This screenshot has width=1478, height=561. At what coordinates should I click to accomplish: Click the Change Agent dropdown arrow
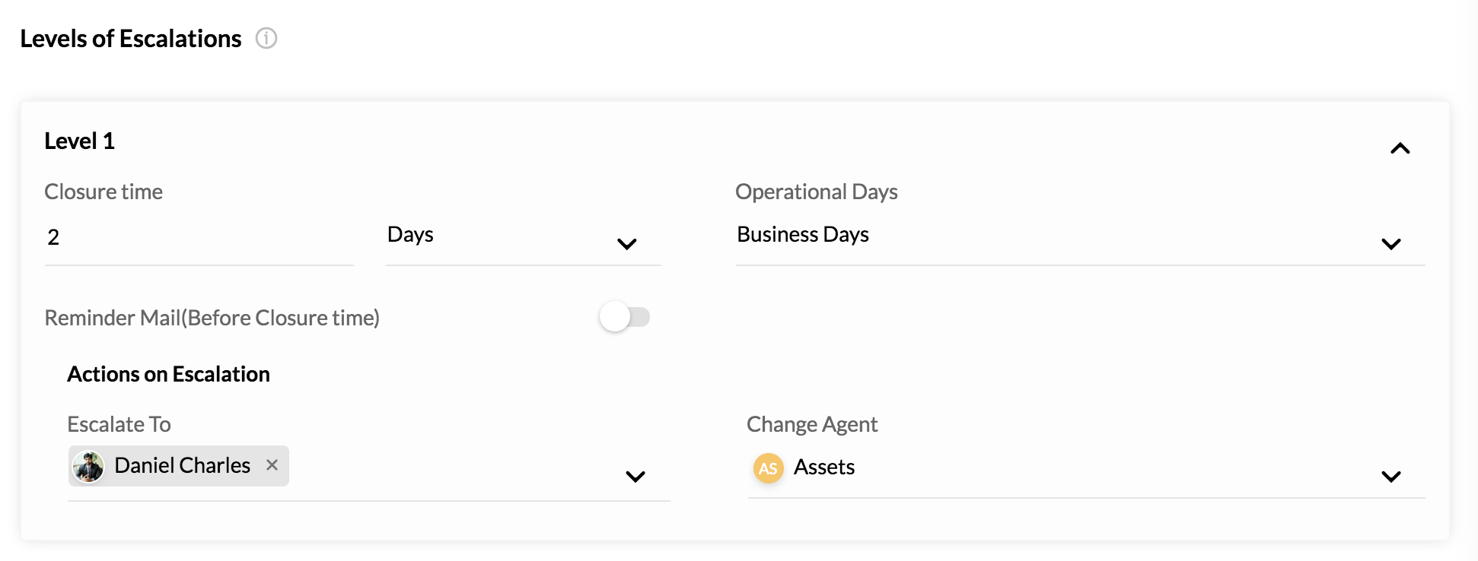tap(1390, 477)
